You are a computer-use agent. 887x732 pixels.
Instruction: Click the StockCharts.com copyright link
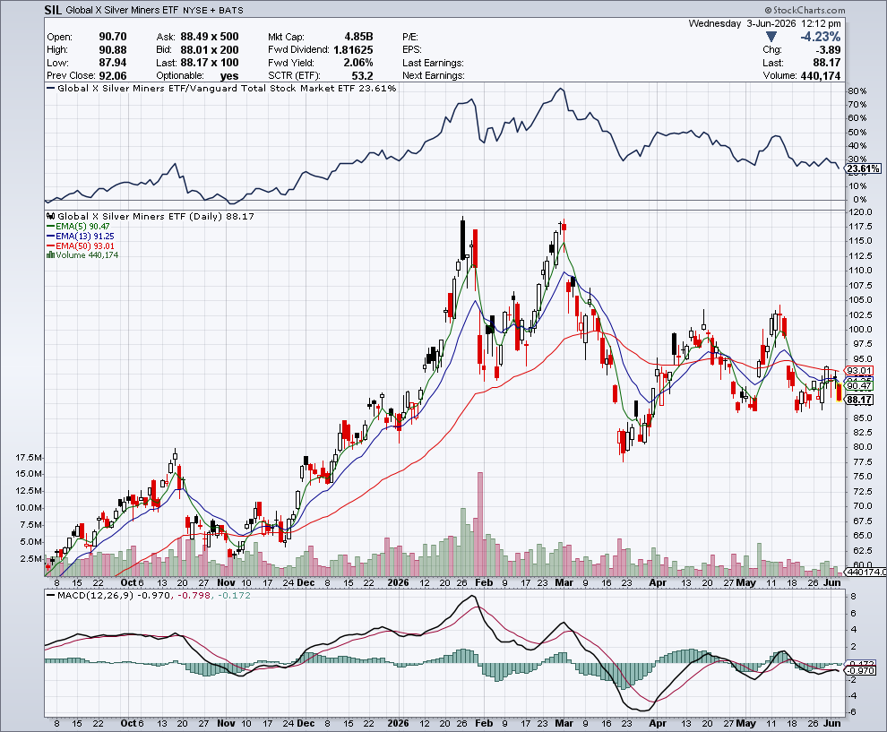tap(805, 10)
